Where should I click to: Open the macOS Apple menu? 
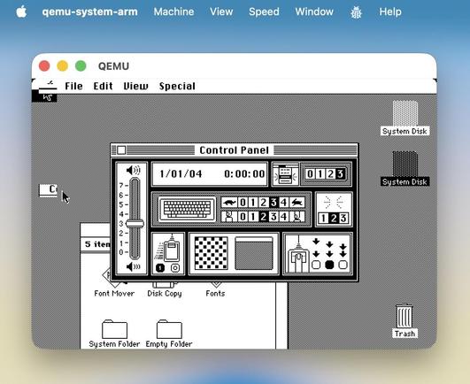[21, 12]
